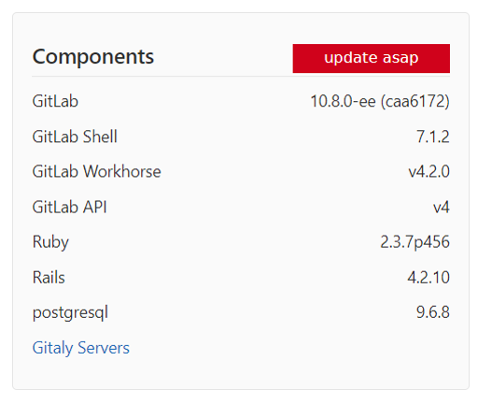Select the postgresql version 9.6.8
Viewport: 478px width, 404px height.
(x=433, y=312)
